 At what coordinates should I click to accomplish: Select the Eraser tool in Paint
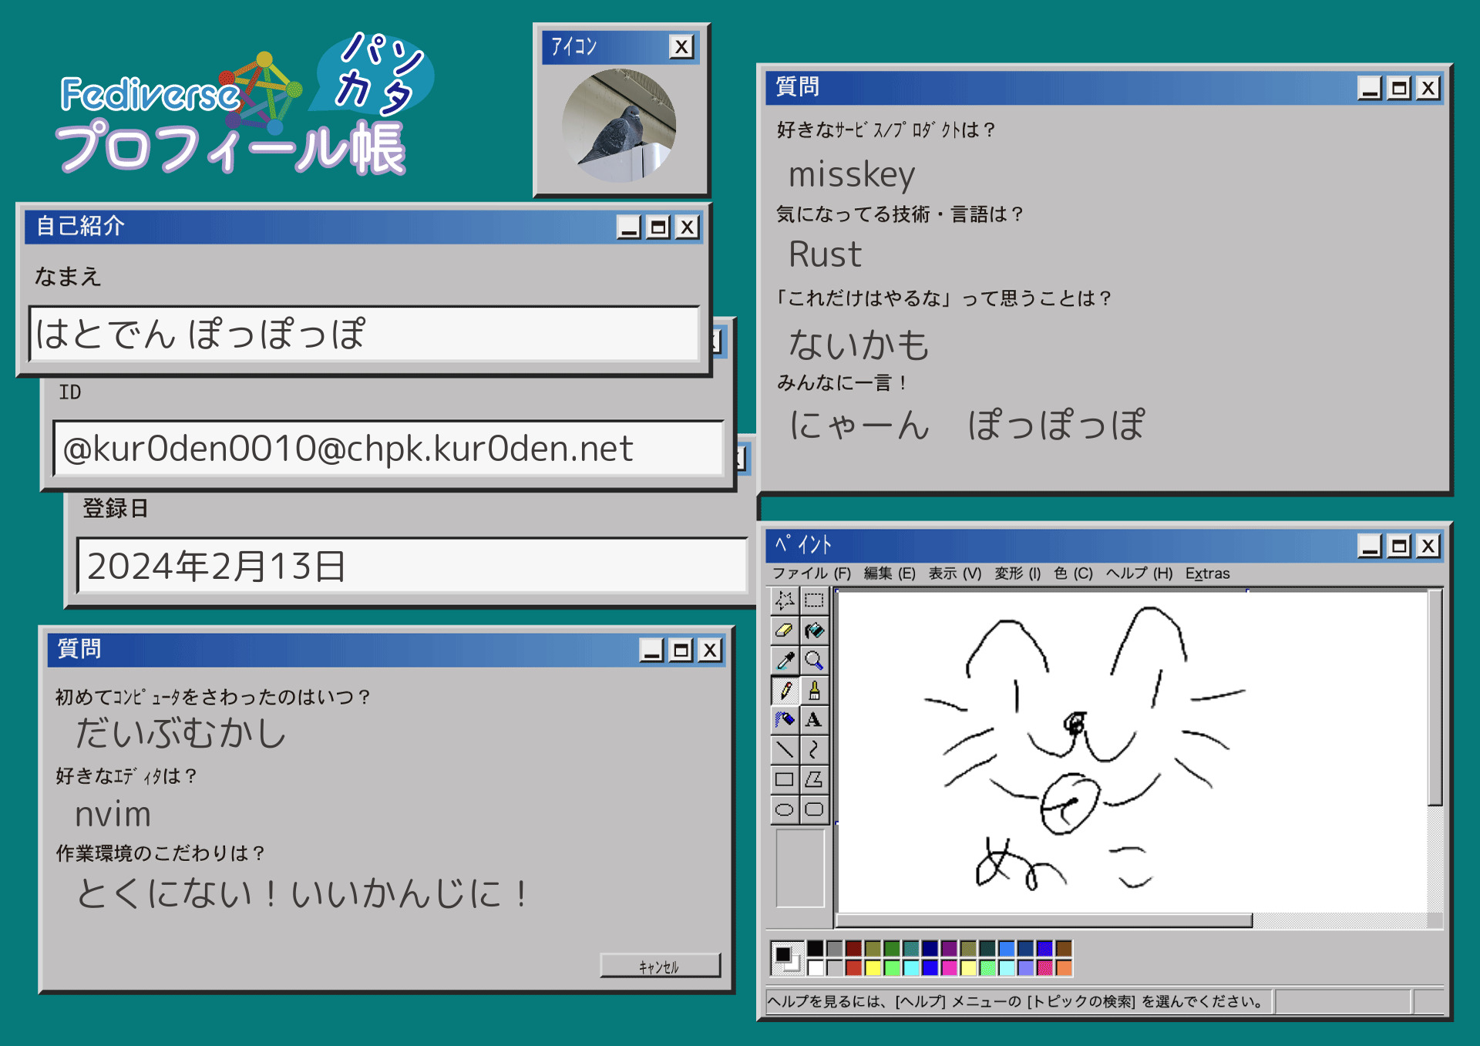coord(784,631)
